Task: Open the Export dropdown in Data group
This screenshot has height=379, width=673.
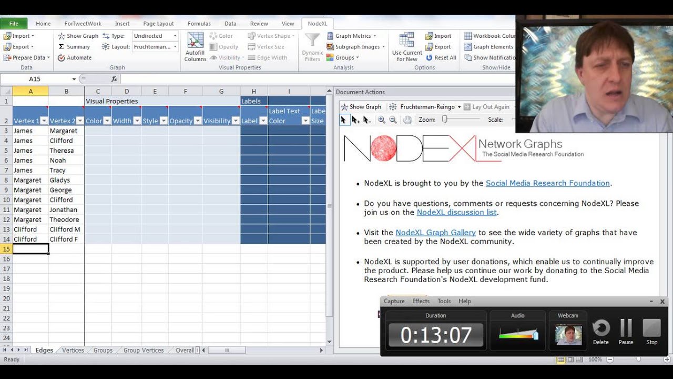Action: pos(19,47)
